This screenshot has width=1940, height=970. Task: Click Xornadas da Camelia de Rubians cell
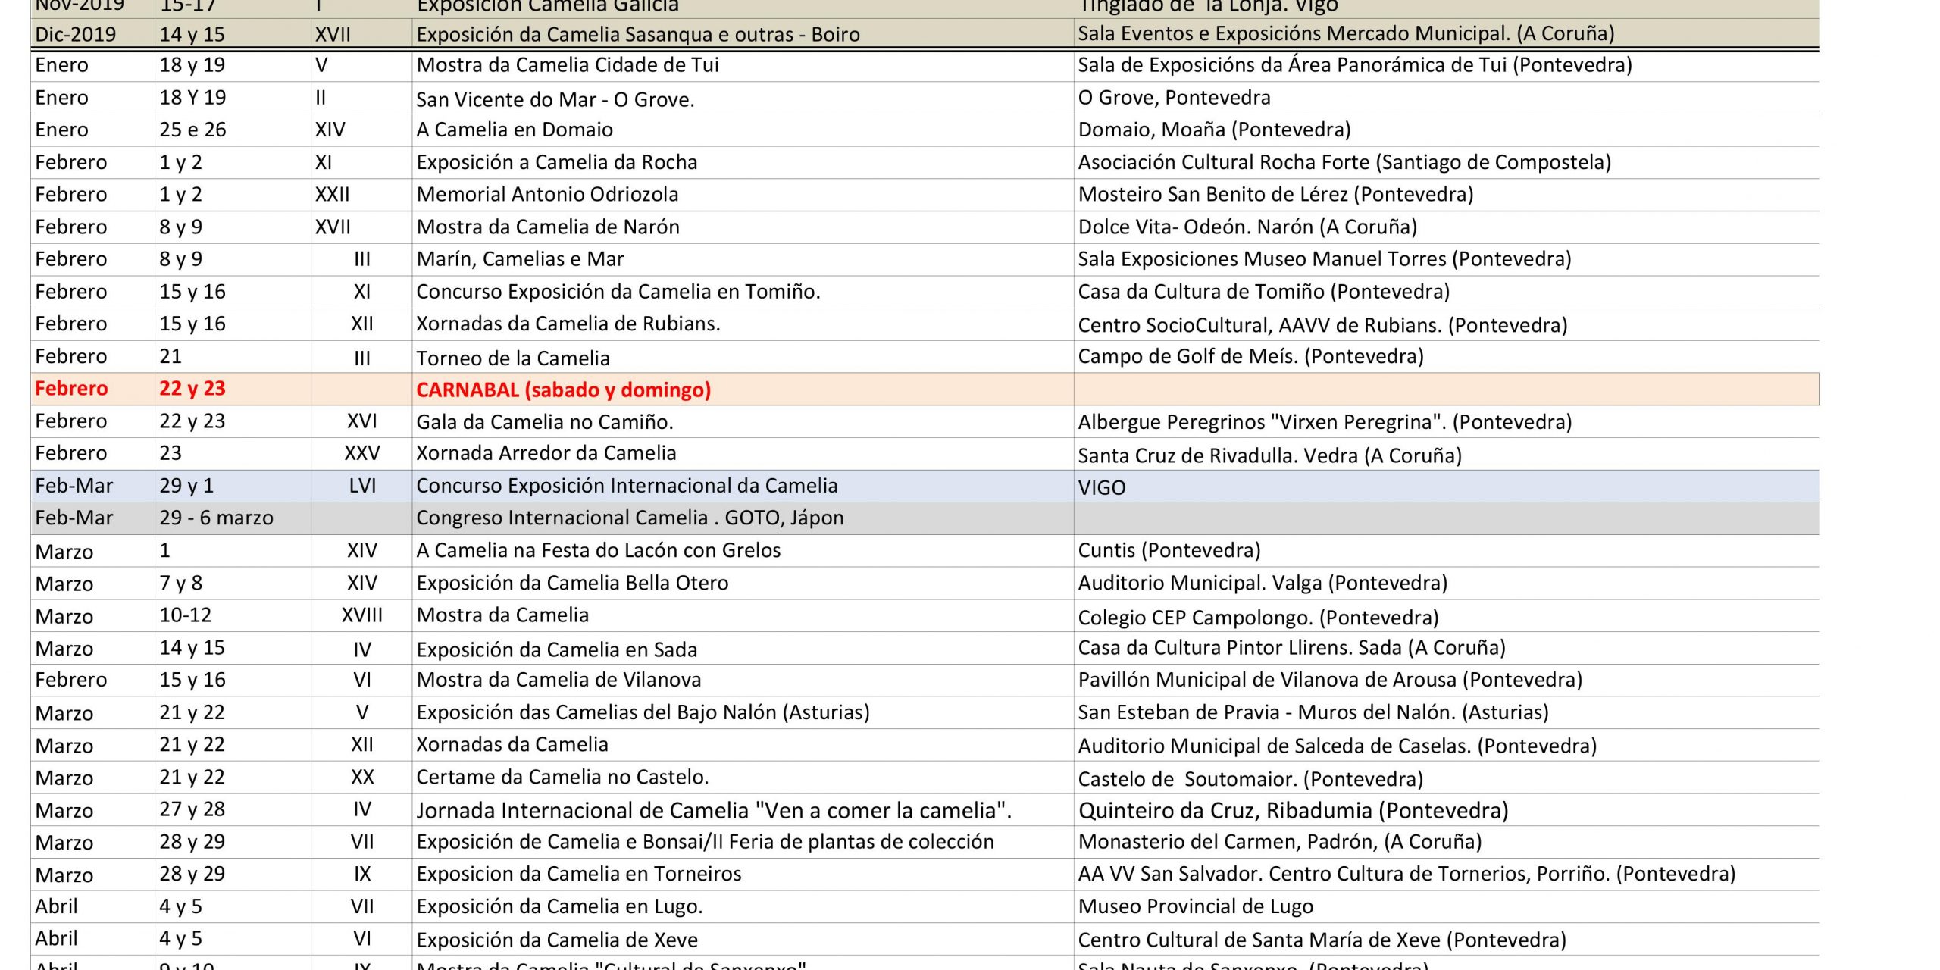tap(568, 324)
